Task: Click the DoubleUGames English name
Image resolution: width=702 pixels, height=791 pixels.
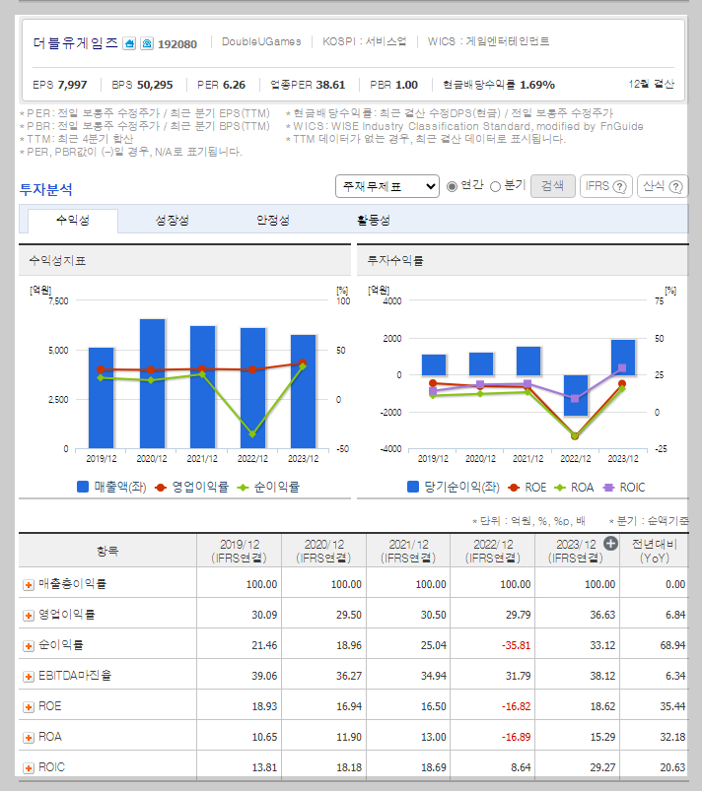Action: 261,42
